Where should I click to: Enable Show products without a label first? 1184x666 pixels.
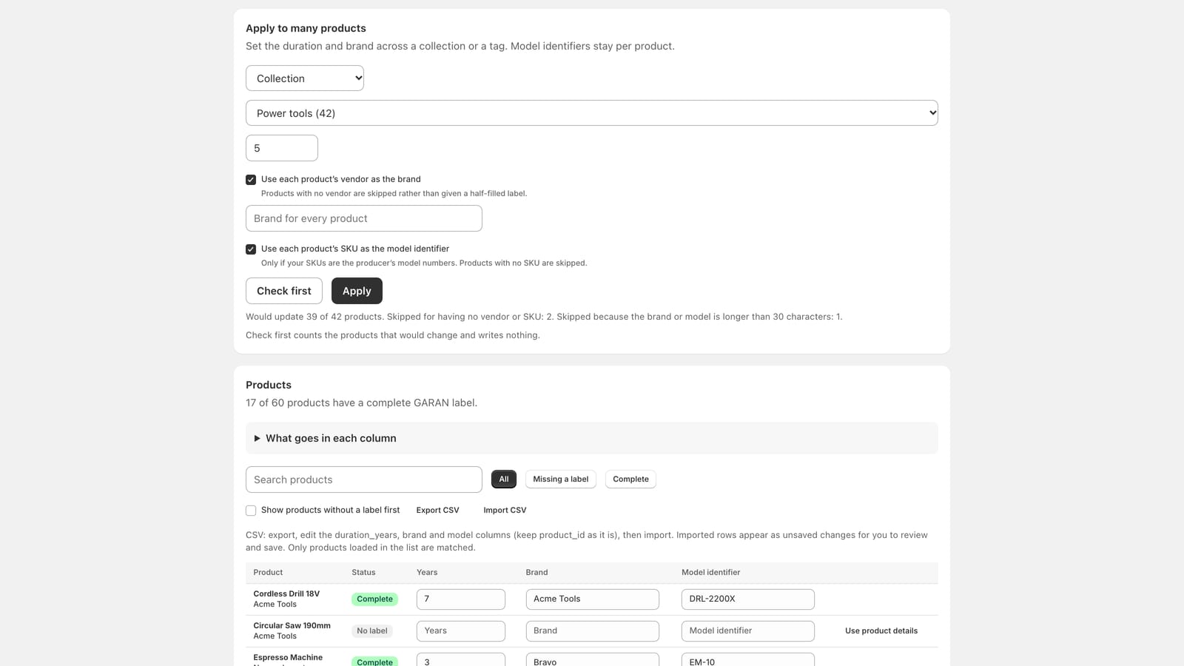(251, 511)
